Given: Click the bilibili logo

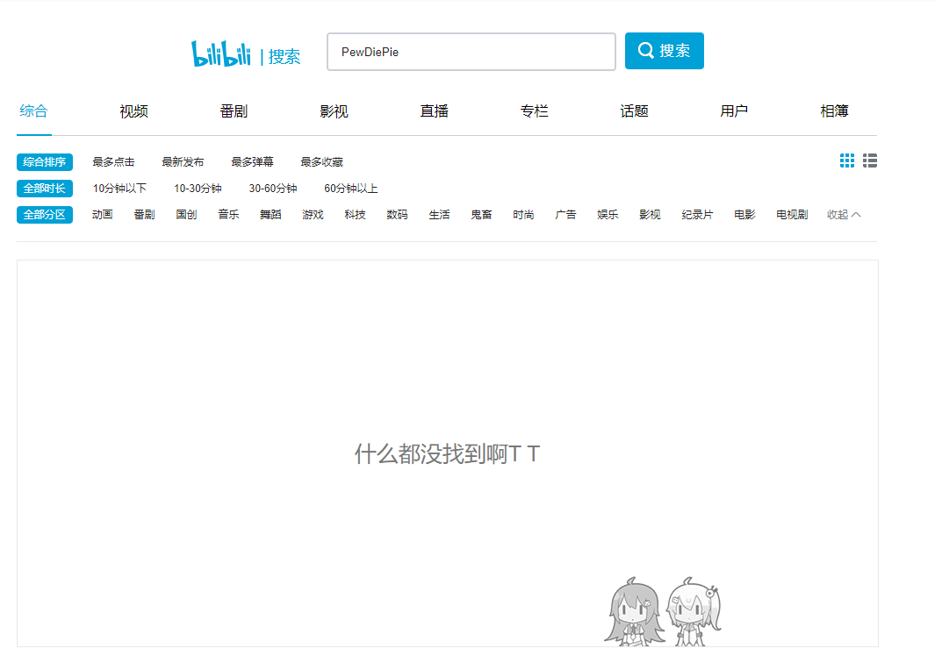Looking at the screenshot, I should pos(221,53).
